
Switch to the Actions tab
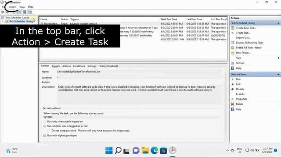66,66
